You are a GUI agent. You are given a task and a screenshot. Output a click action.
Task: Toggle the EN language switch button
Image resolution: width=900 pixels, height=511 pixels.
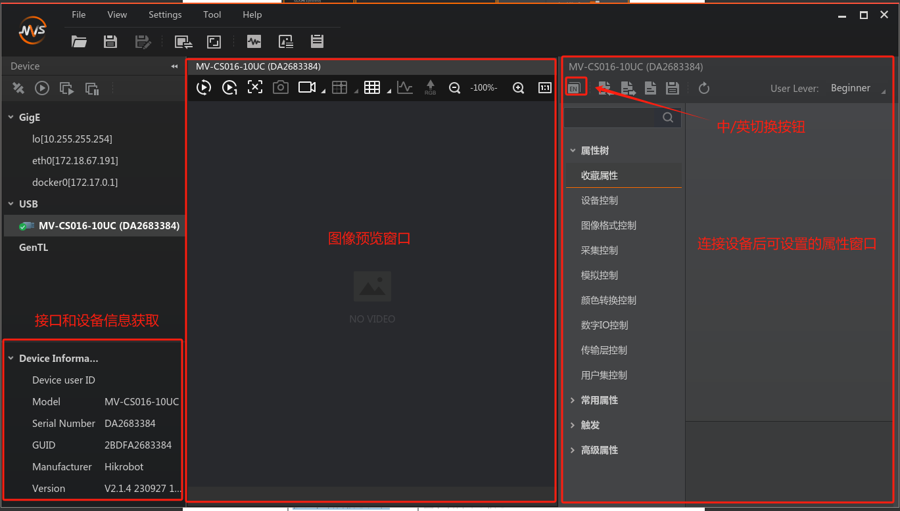point(574,88)
